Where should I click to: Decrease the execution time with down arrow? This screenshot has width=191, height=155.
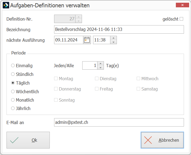113,42
